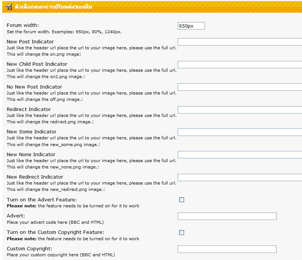302x260 pixels.
Task: Focus the New Some Indicator field
Action: (240, 132)
